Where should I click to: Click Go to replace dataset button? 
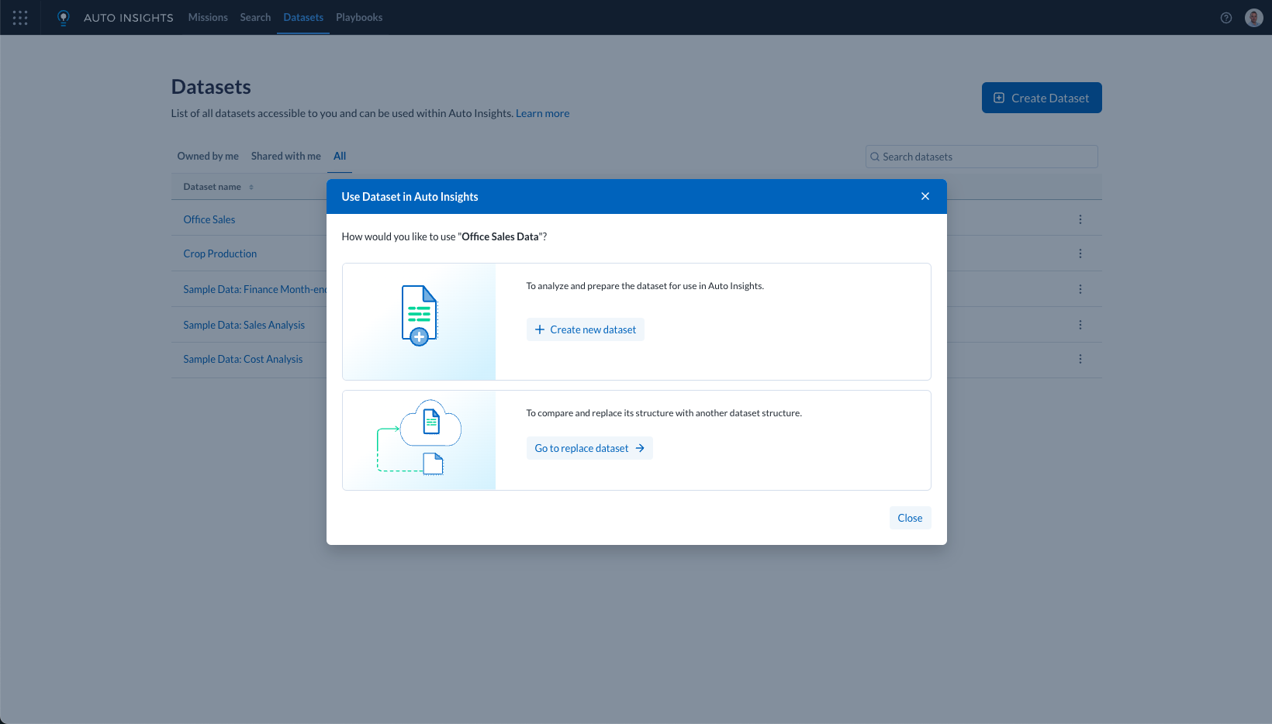[589, 448]
